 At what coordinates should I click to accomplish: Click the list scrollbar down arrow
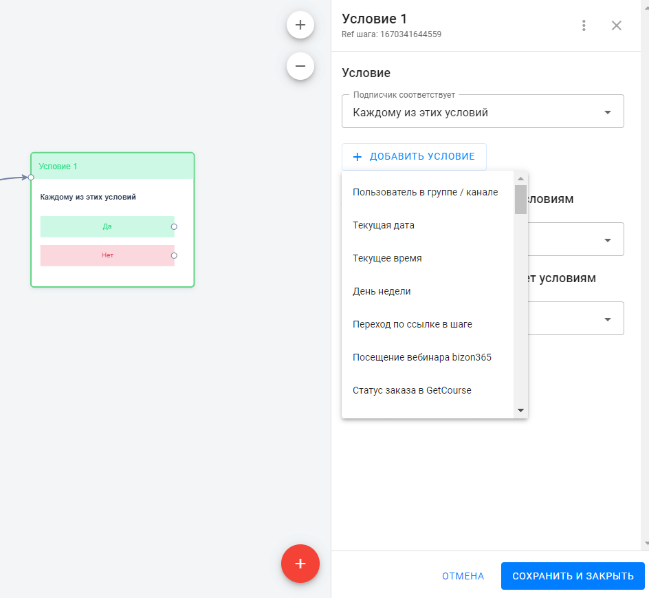[520, 411]
